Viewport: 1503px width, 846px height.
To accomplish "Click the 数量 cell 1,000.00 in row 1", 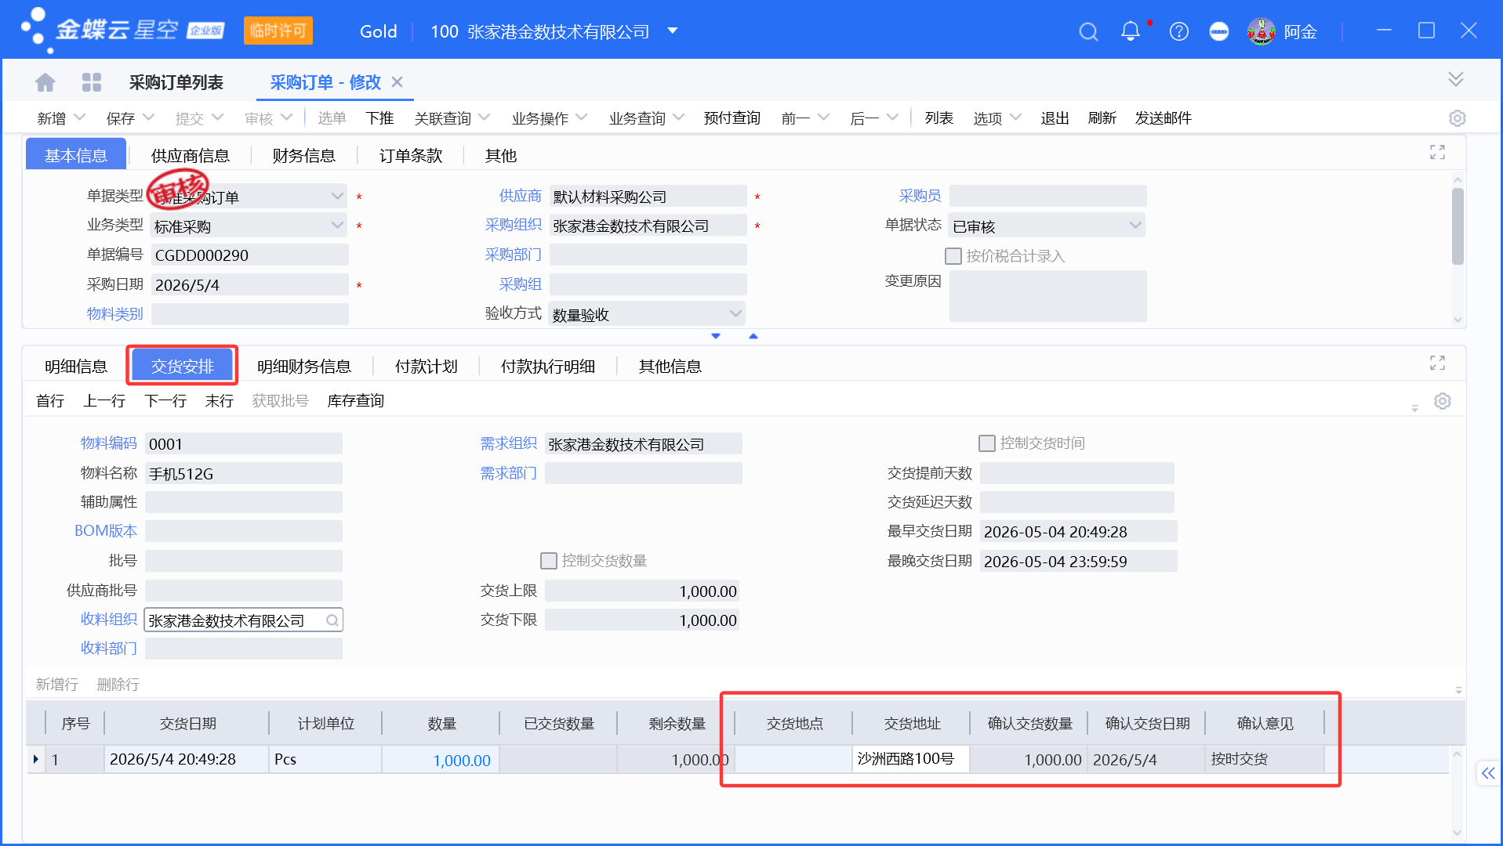I will [x=441, y=760].
